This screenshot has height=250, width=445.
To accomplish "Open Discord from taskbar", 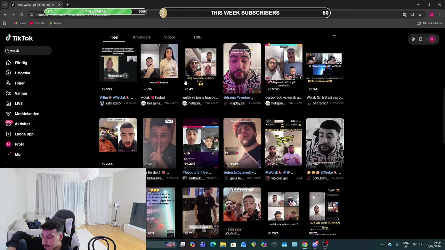I will 315,244.
